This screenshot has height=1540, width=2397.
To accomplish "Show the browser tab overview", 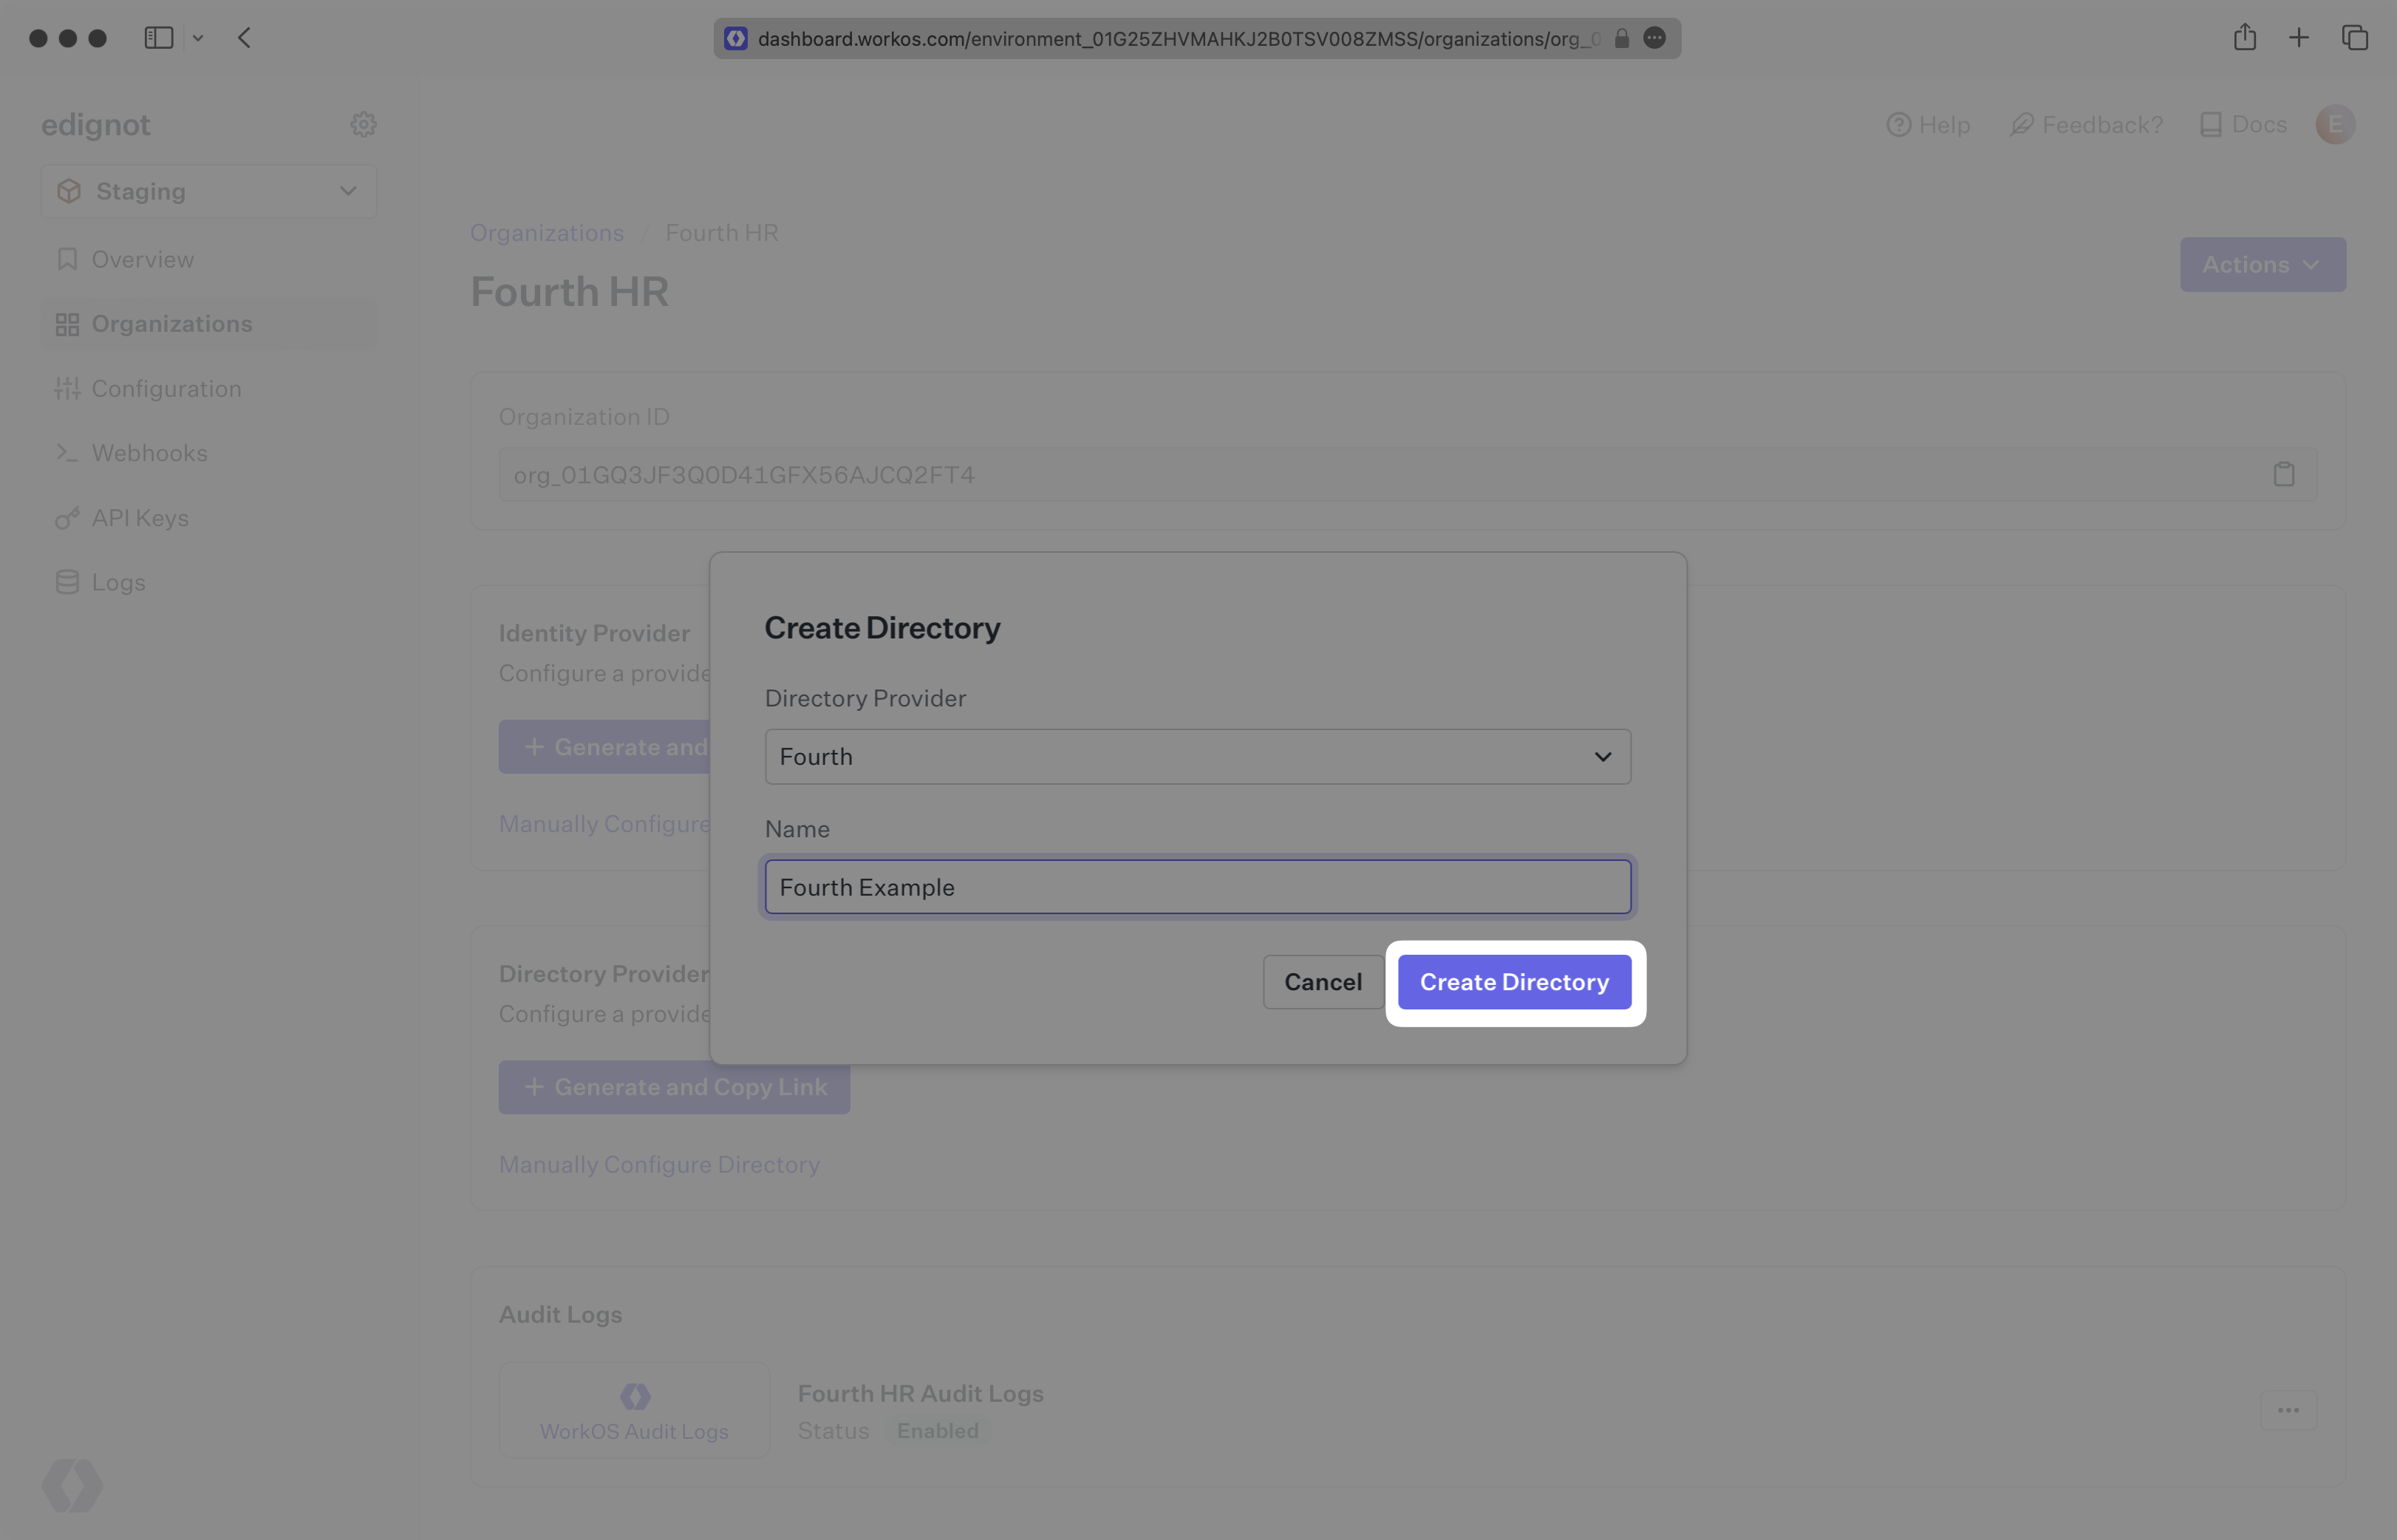I will (2354, 38).
